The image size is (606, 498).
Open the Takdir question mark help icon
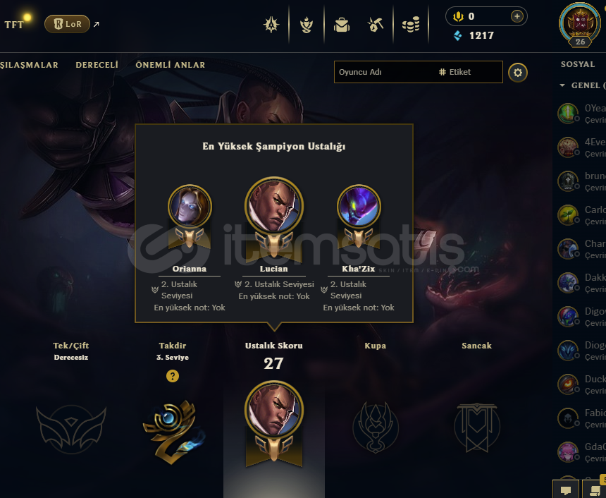coord(173,376)
